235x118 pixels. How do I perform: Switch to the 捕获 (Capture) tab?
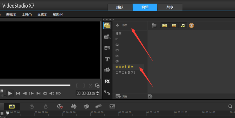[120, 7]
